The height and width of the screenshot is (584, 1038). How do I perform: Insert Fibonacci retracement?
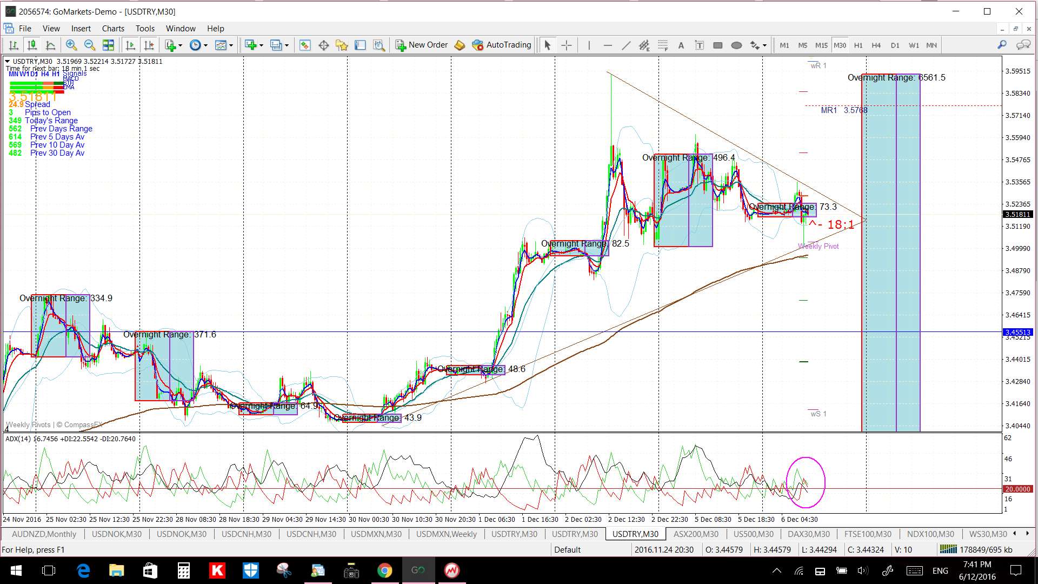point(663,45)
